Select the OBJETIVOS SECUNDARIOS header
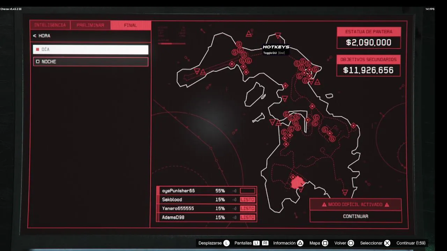This screenshot has height=251, width=447. click(368, 60)
